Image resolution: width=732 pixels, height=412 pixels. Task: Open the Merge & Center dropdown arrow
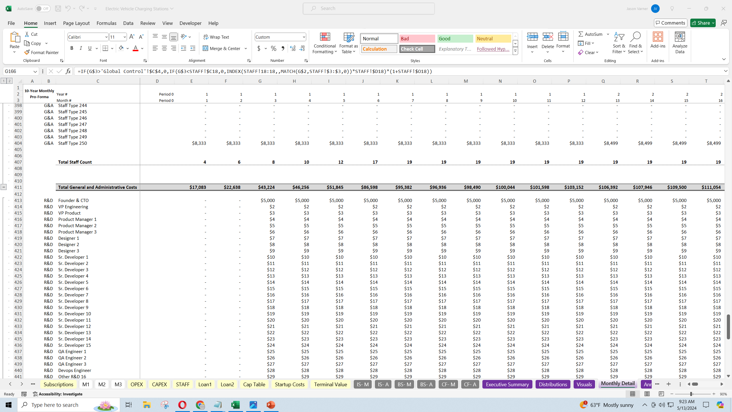[x=246, y=48]
